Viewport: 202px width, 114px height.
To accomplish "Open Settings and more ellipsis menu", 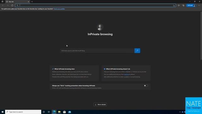I will point(199,5).
